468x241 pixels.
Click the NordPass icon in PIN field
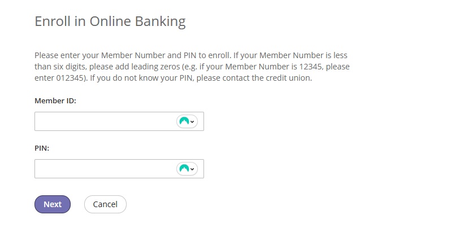point(184,169)
